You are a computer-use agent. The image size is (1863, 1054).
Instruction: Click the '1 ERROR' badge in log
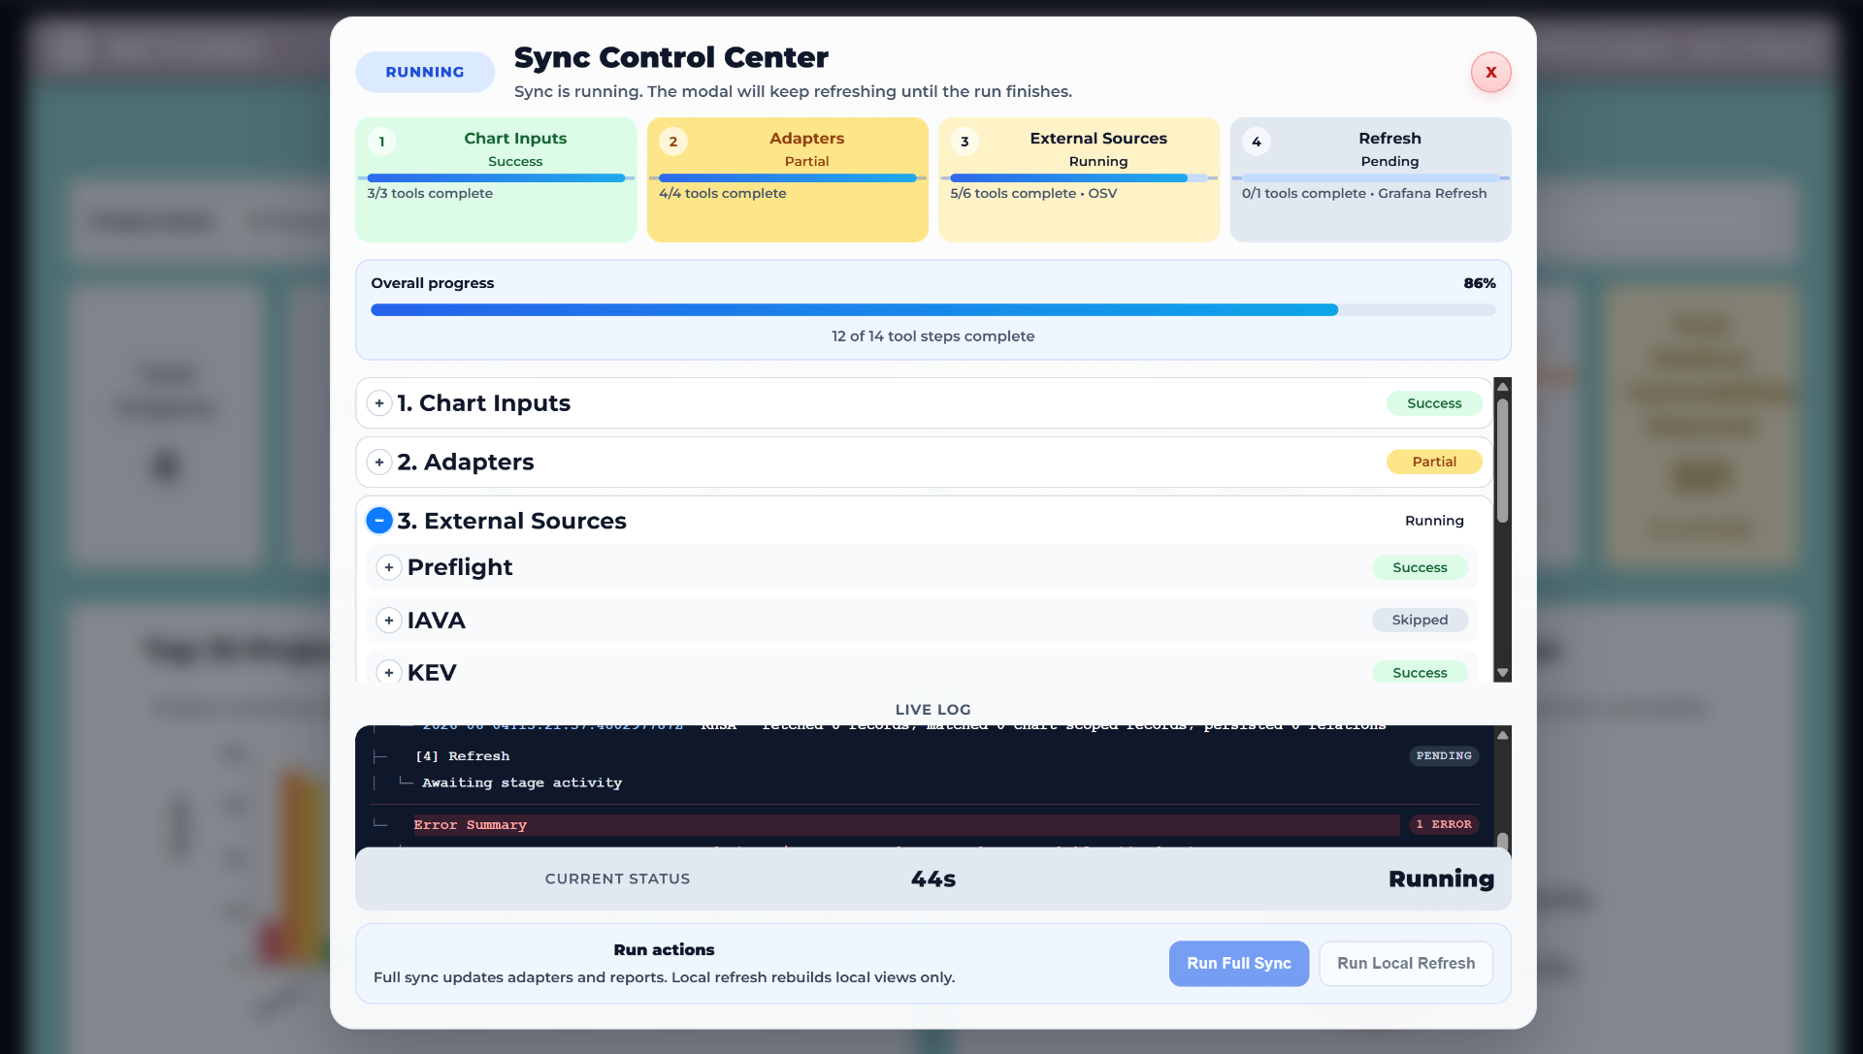pyautogui.click(x=1443, y=825)
